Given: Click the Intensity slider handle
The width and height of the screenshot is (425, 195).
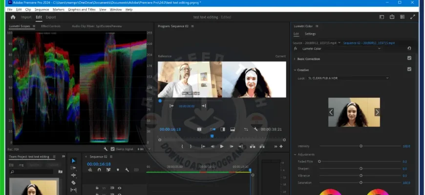Looking at the screenshot, I should click(361, 146).
